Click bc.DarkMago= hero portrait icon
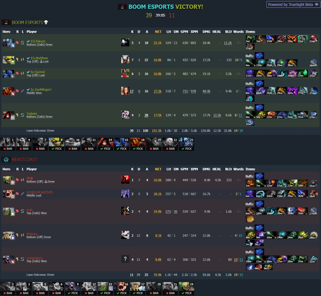 [x=7, y=91]
